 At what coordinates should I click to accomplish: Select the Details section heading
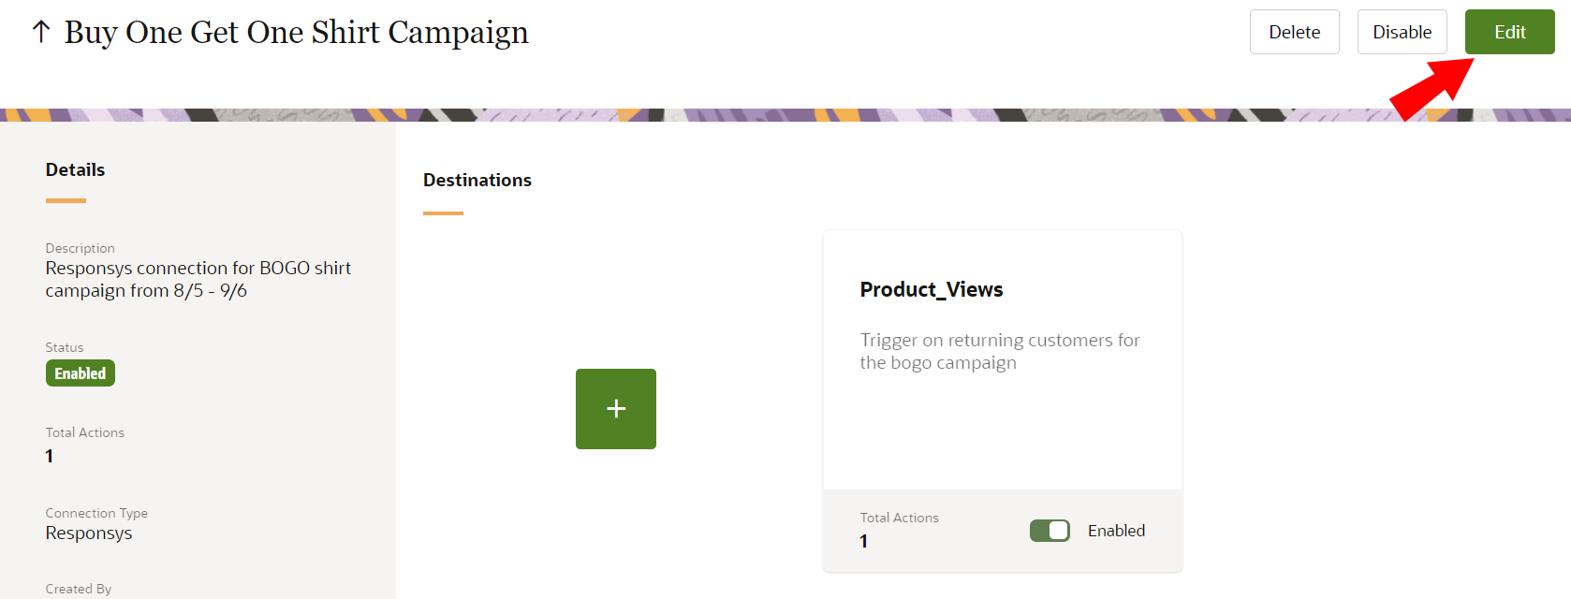click(x=75, y=169)
